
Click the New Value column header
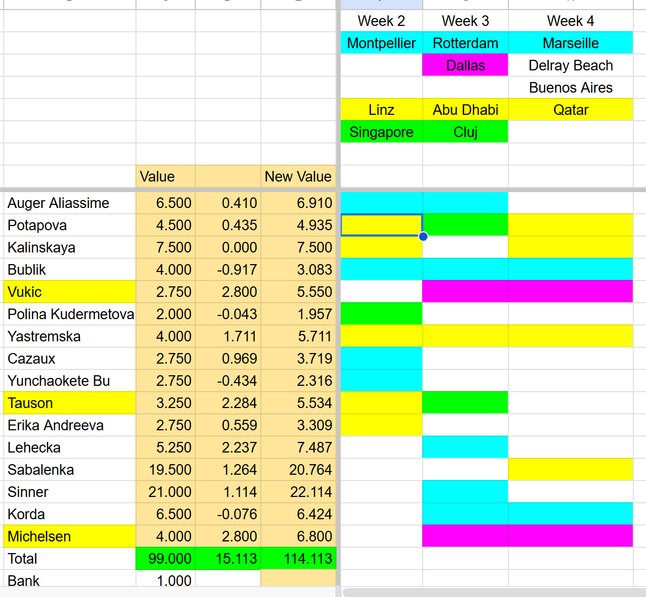pos(298,176)
